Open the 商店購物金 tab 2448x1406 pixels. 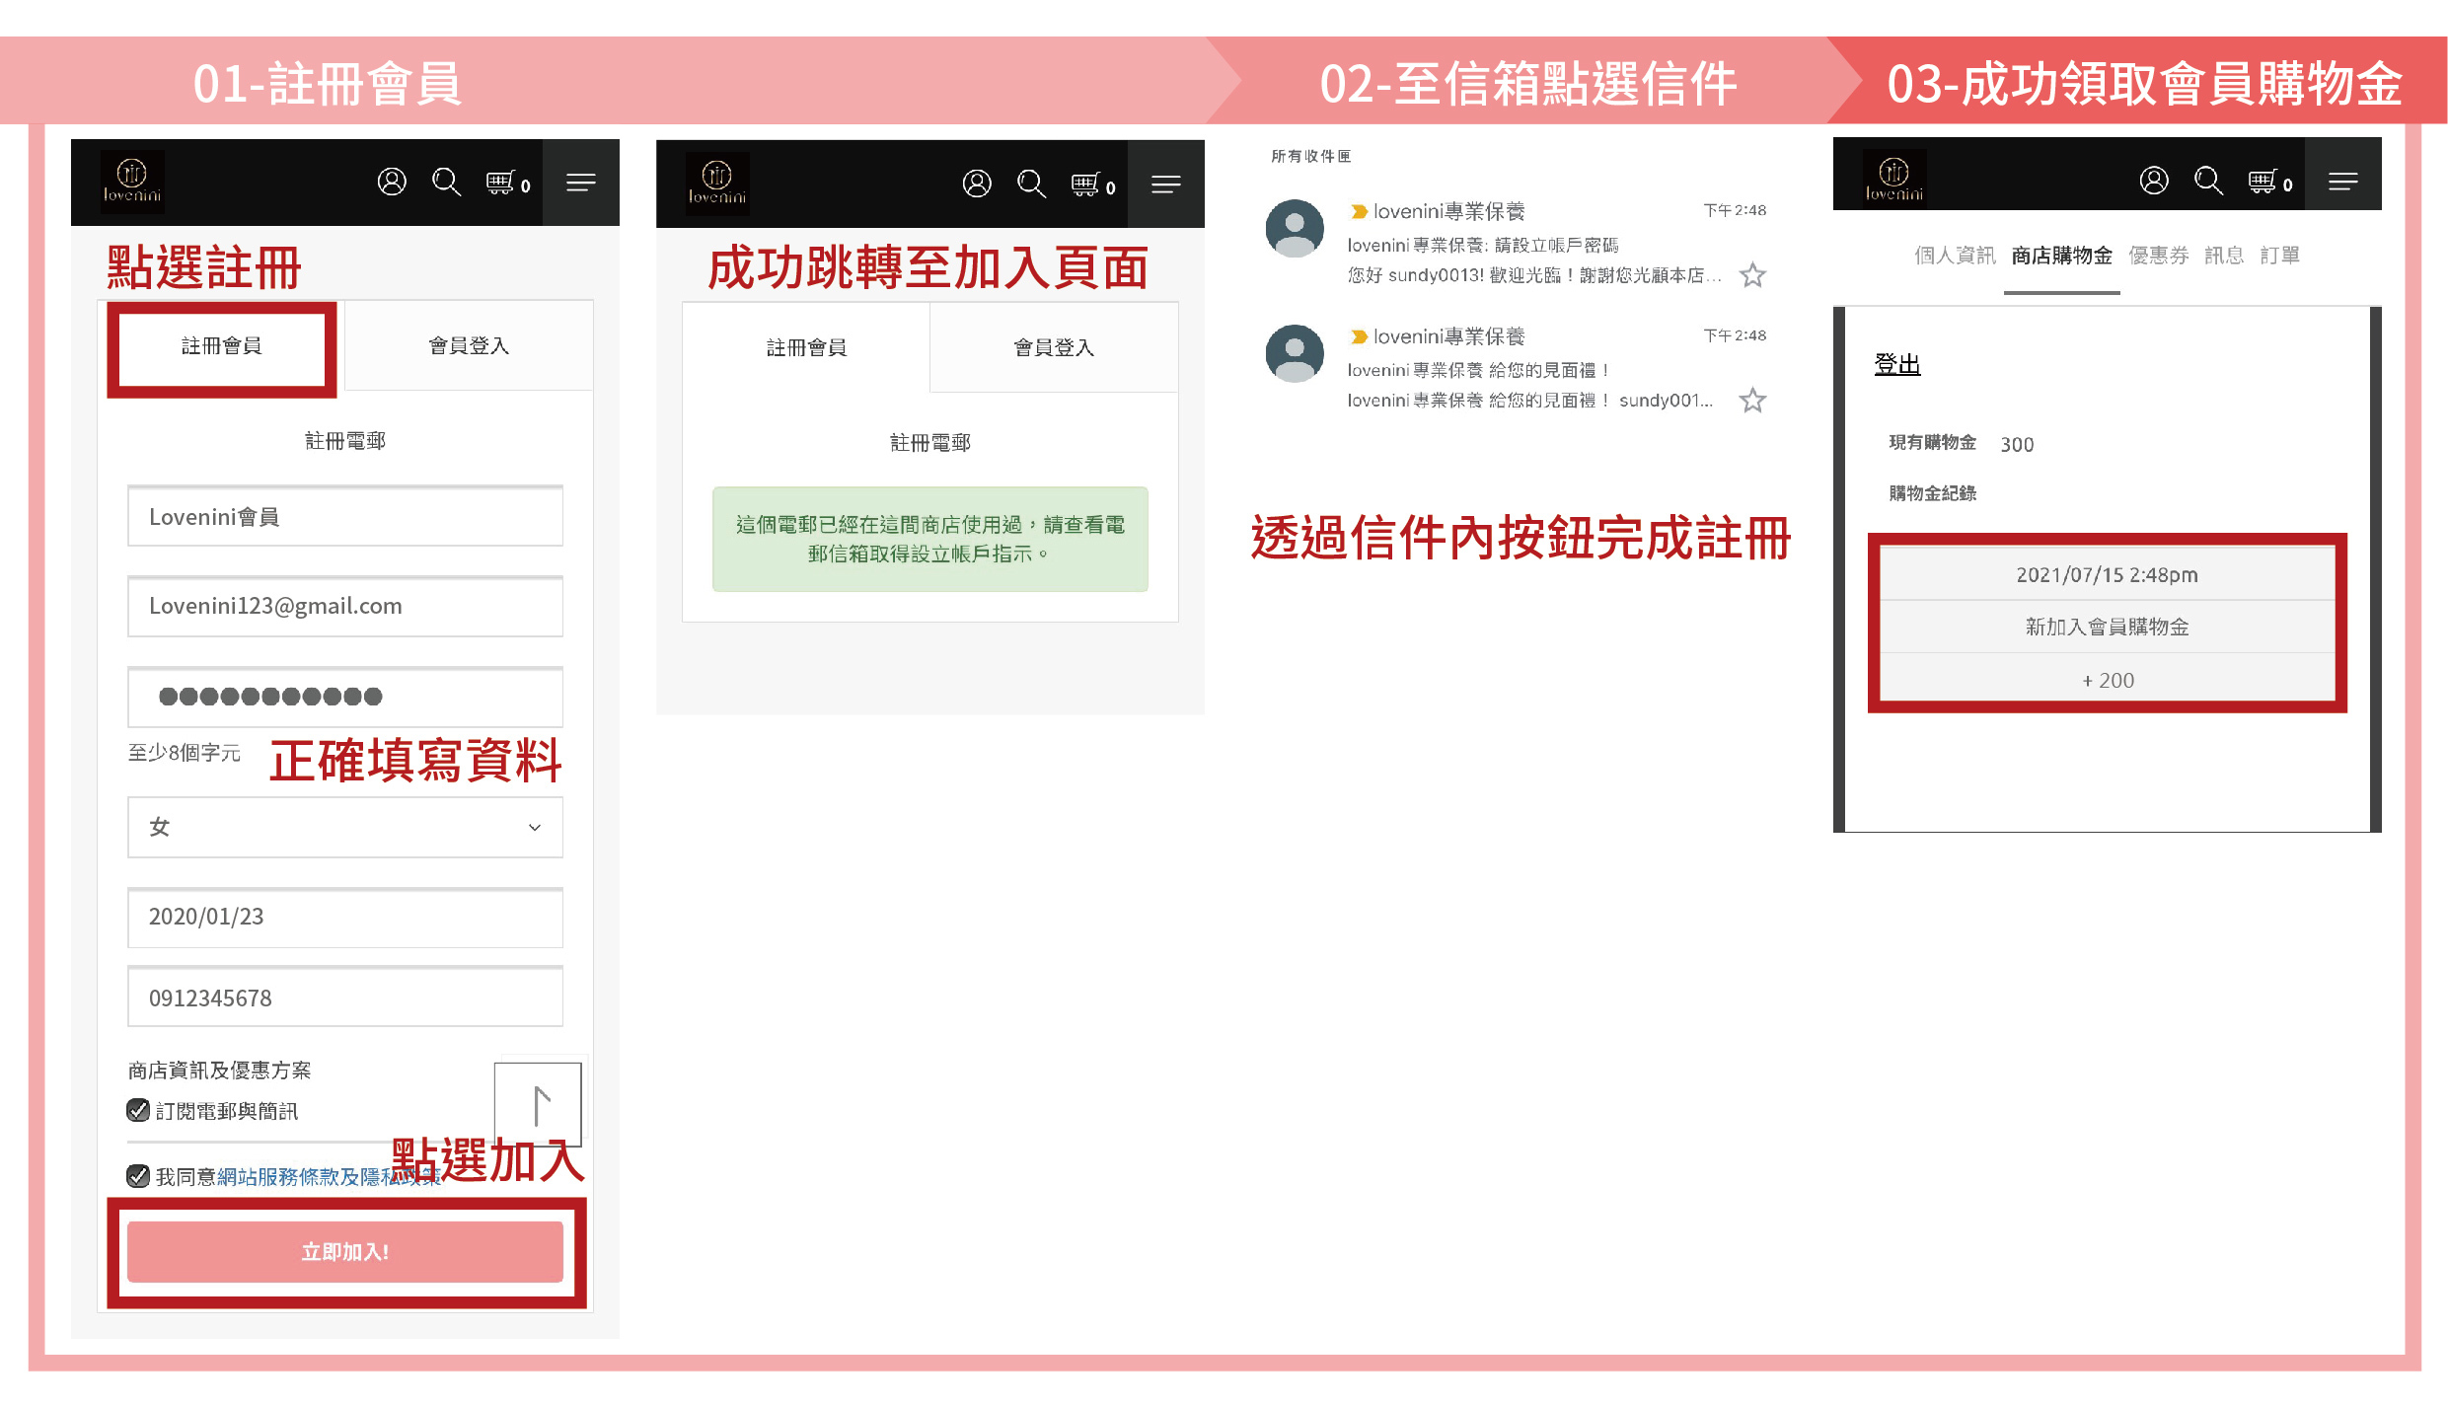[2061, 257]
